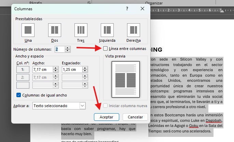Increase column 1 Ancho value
234x142 pixels.
tap(56, 68)
